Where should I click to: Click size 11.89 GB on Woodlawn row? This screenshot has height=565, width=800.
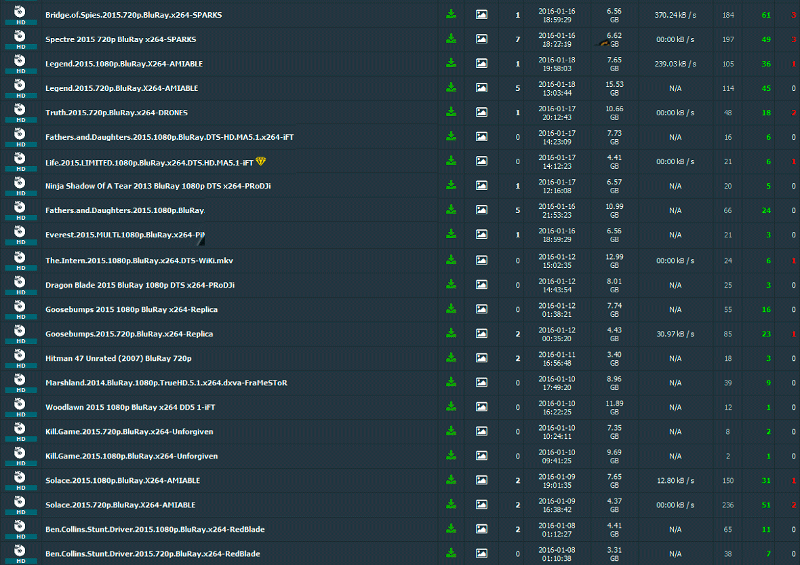614,407
